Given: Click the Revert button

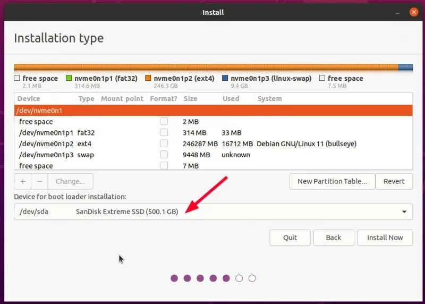Looking at the screenshot, I should 394,181.
